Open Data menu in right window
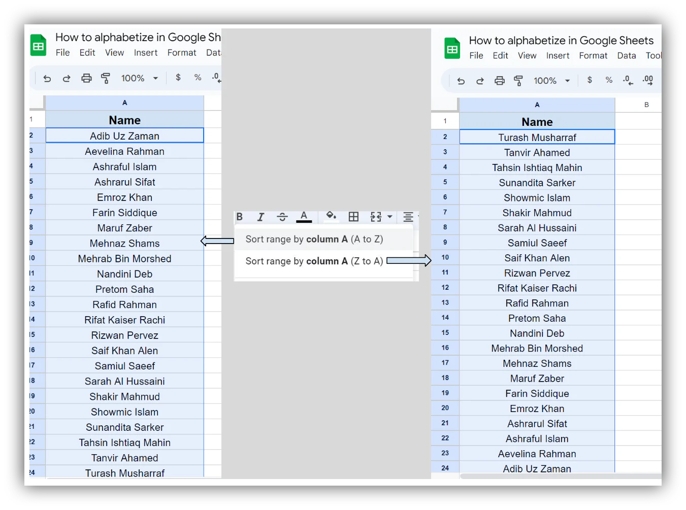Screen dimensions: 686x510 [x=627, y=56]
